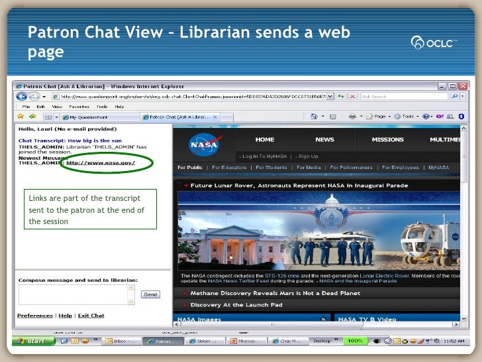Expand the address bar URL dropdown
Viewport: 482px width, 362px height.
330,97
